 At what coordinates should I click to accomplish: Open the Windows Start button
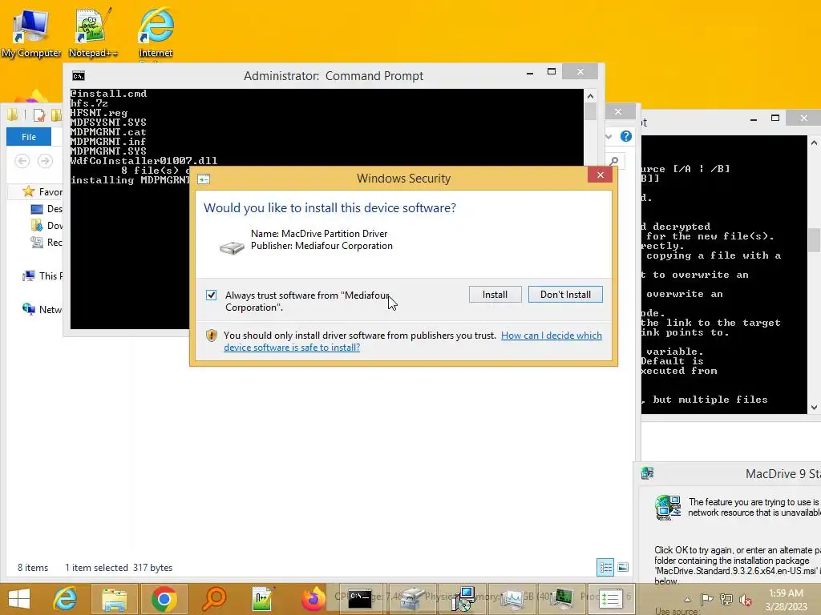pyautogui.click(x=19, y=599)
